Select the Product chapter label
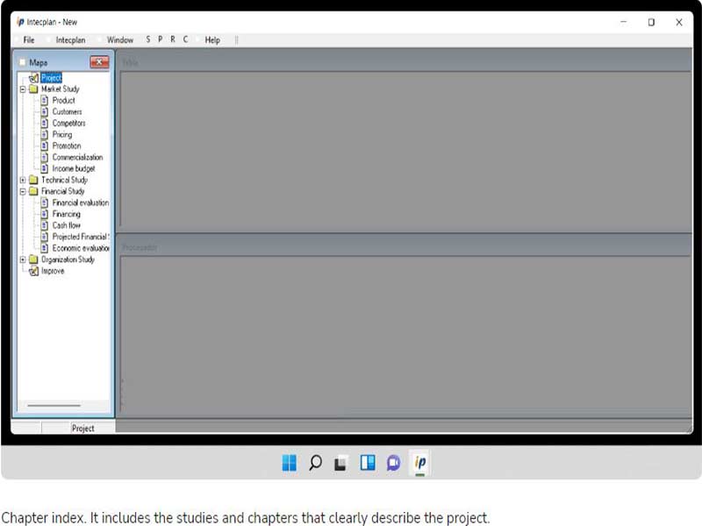The image size is (702, 526). [63, 100]
